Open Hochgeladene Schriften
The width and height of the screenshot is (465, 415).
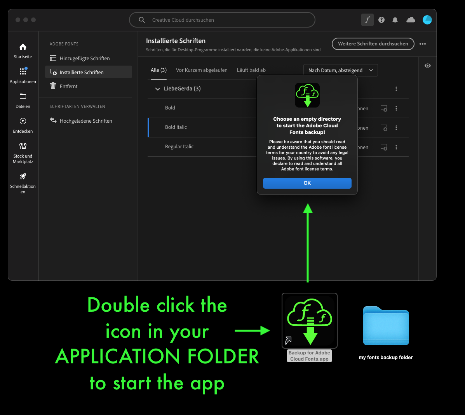pos(88,121)
